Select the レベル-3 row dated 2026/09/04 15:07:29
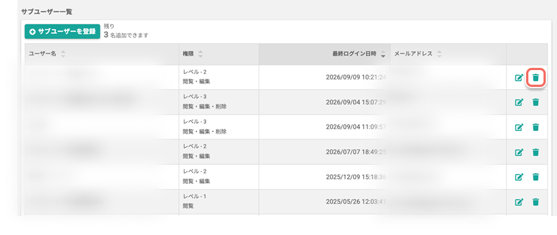 283,103
